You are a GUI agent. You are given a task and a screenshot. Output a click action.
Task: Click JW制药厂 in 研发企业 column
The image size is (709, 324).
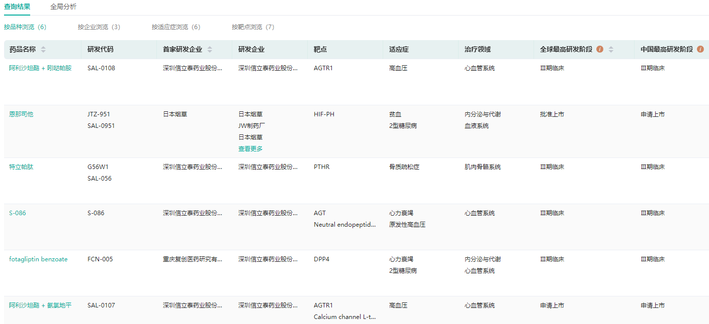[x=252, y=126]
